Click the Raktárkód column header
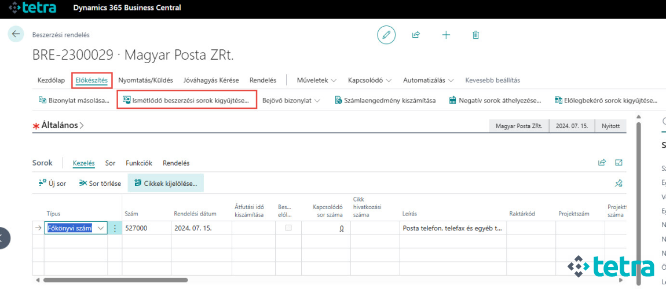Screen dimensions: 666x289 coord(522,214)
